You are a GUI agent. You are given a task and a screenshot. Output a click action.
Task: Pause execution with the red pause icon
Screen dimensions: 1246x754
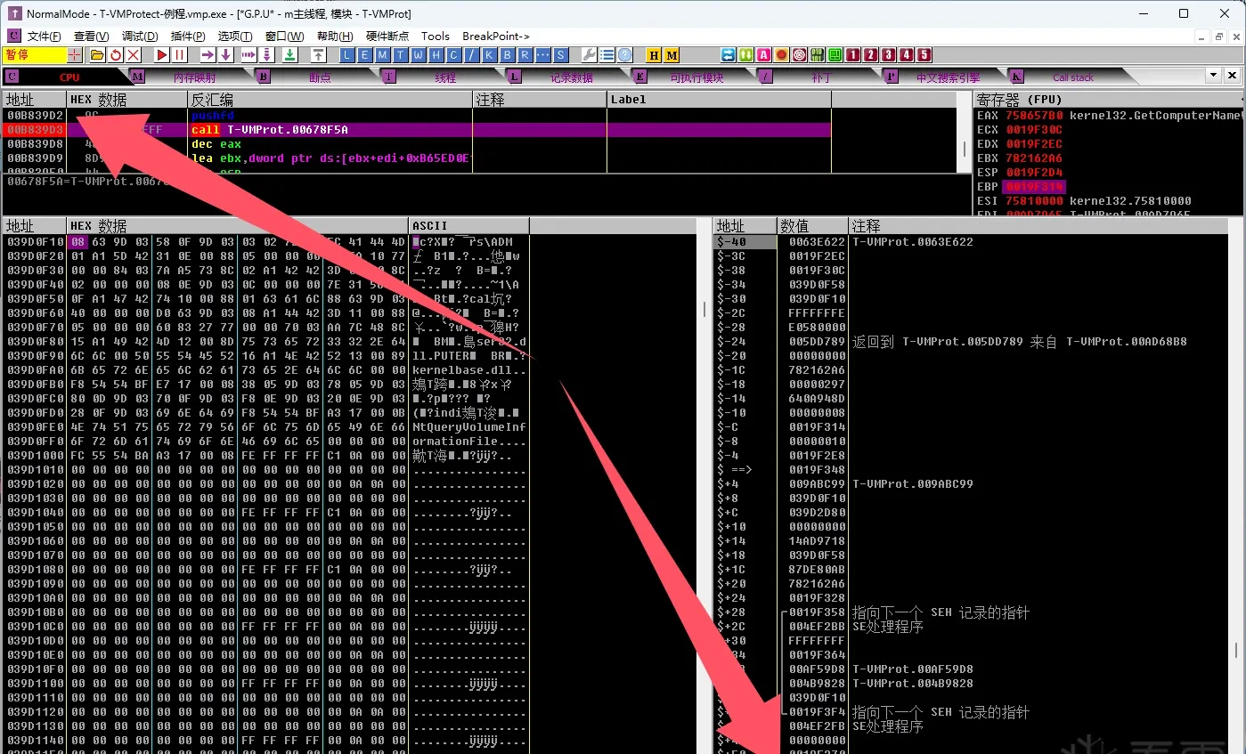tap(180, 55)
